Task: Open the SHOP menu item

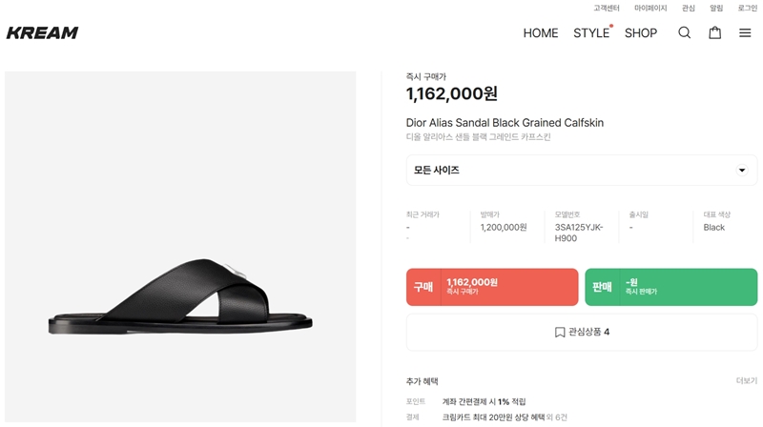Action: click(641, 33)
